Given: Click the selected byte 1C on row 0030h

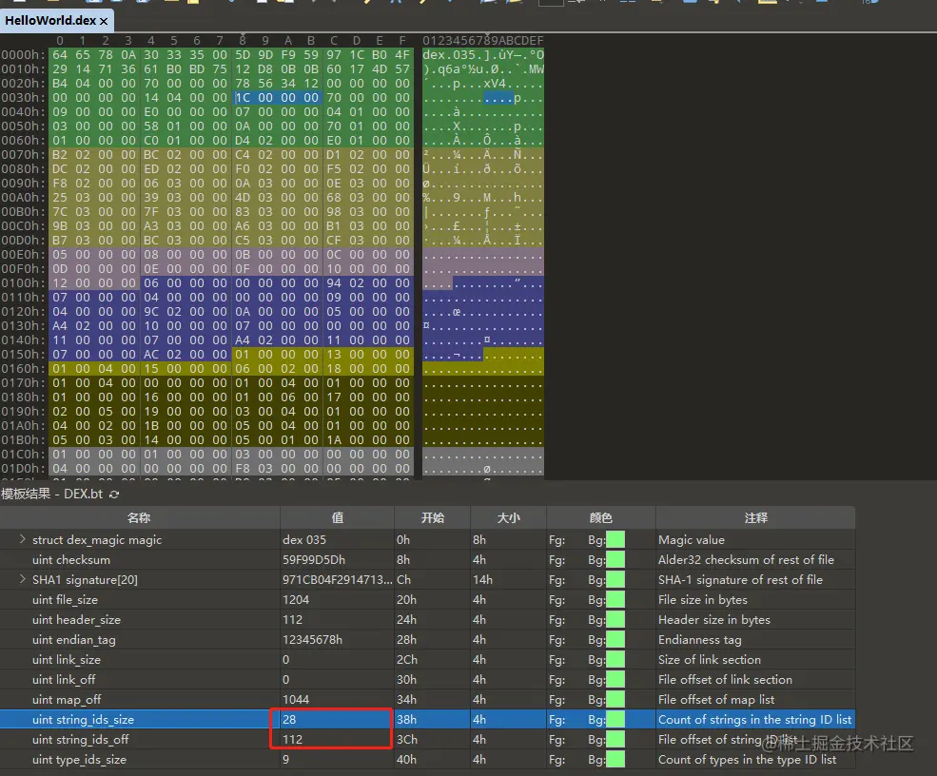Looking at the screenshot, I should 243,97.
